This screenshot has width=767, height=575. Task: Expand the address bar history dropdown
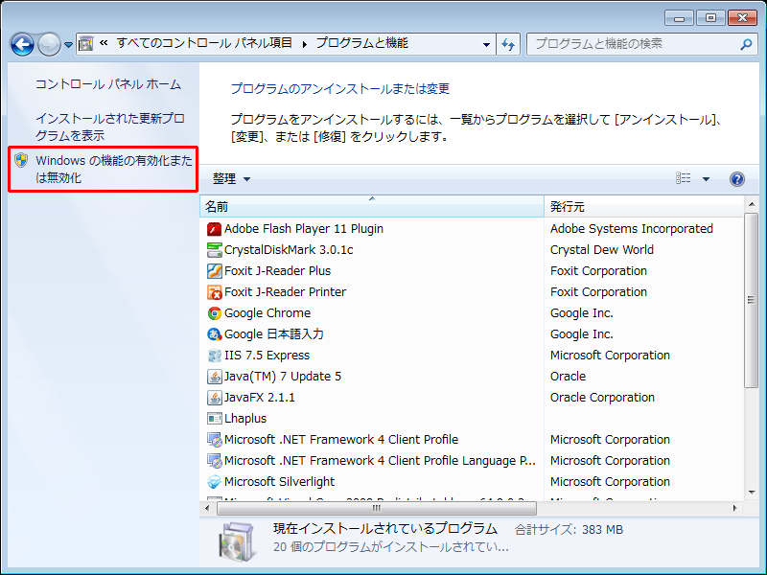pyautogui.click(x=486, y=44)
